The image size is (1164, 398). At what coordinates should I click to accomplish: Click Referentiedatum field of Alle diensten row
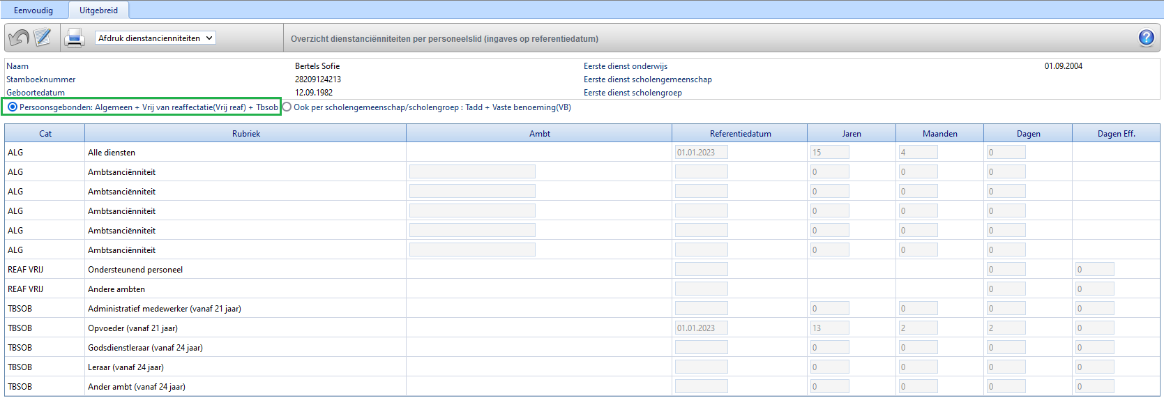pos(702,152)
